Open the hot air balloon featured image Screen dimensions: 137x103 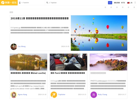click(x=99, y=33)
